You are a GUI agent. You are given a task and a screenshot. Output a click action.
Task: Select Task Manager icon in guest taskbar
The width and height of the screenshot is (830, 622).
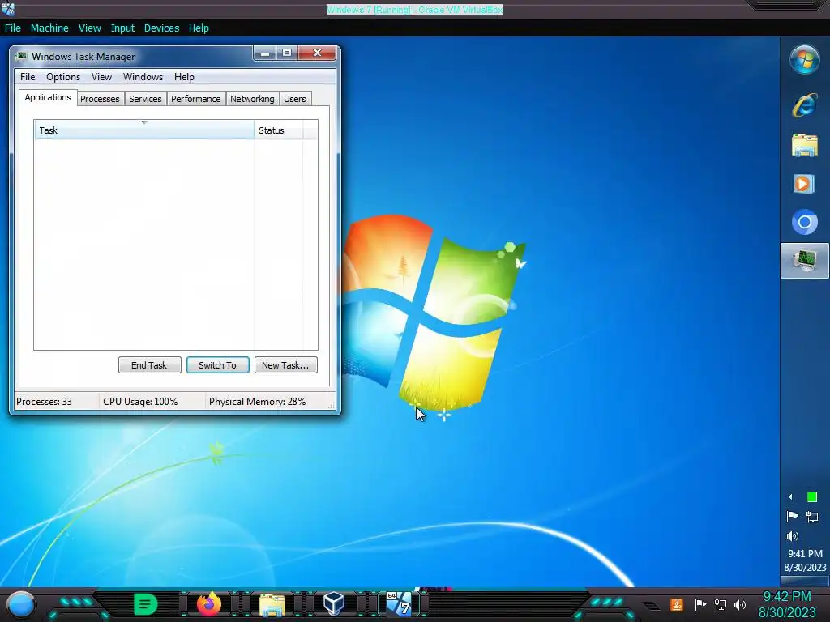point(805,260)
